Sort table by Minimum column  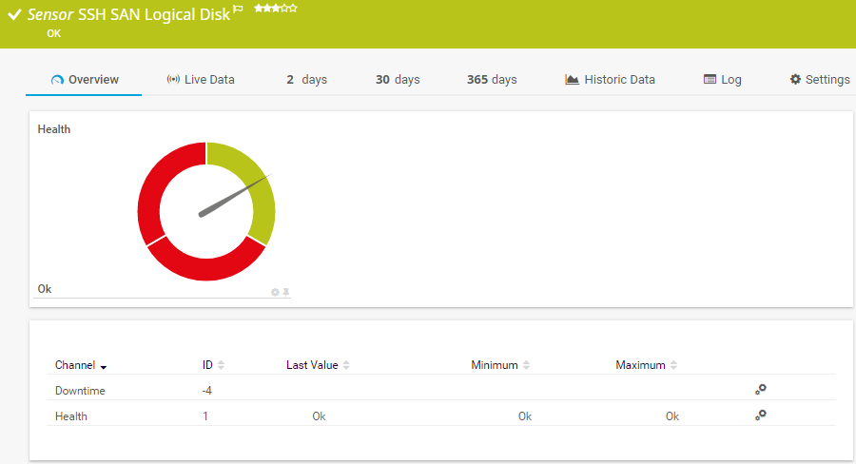coord(500,365)
